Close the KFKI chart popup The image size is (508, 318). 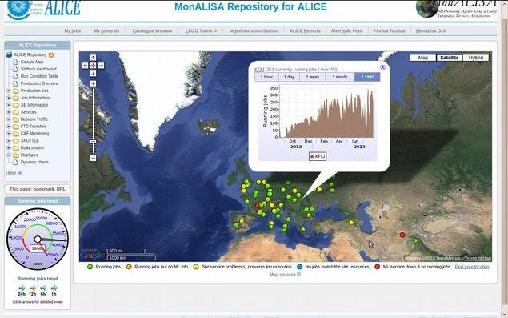(382, 67)
